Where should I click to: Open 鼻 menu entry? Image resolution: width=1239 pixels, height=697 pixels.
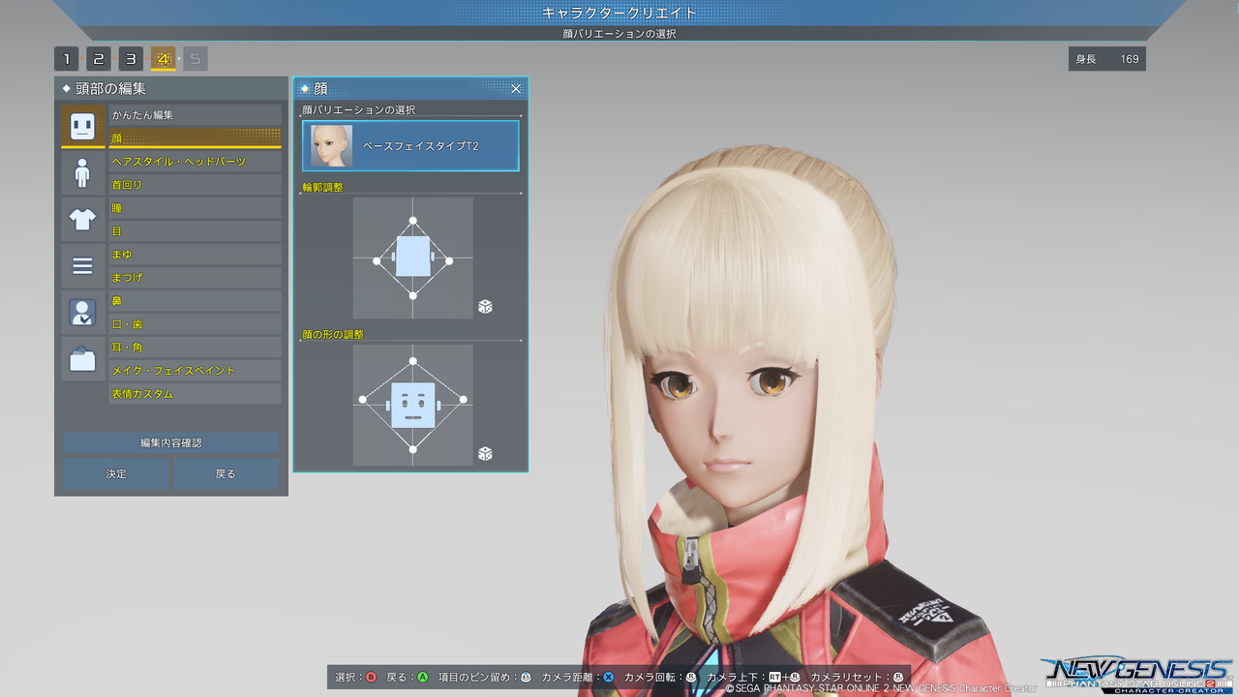pos(195,301)
